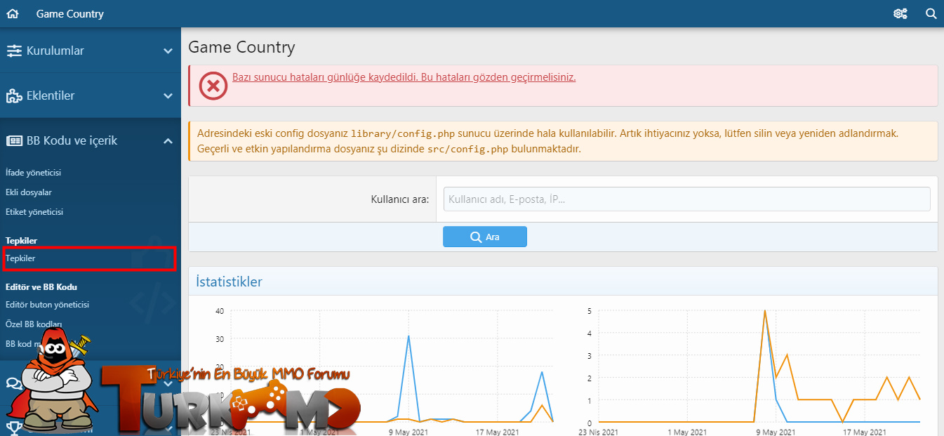Collapse the BB Kodu ve içerik section

point(168,140)
